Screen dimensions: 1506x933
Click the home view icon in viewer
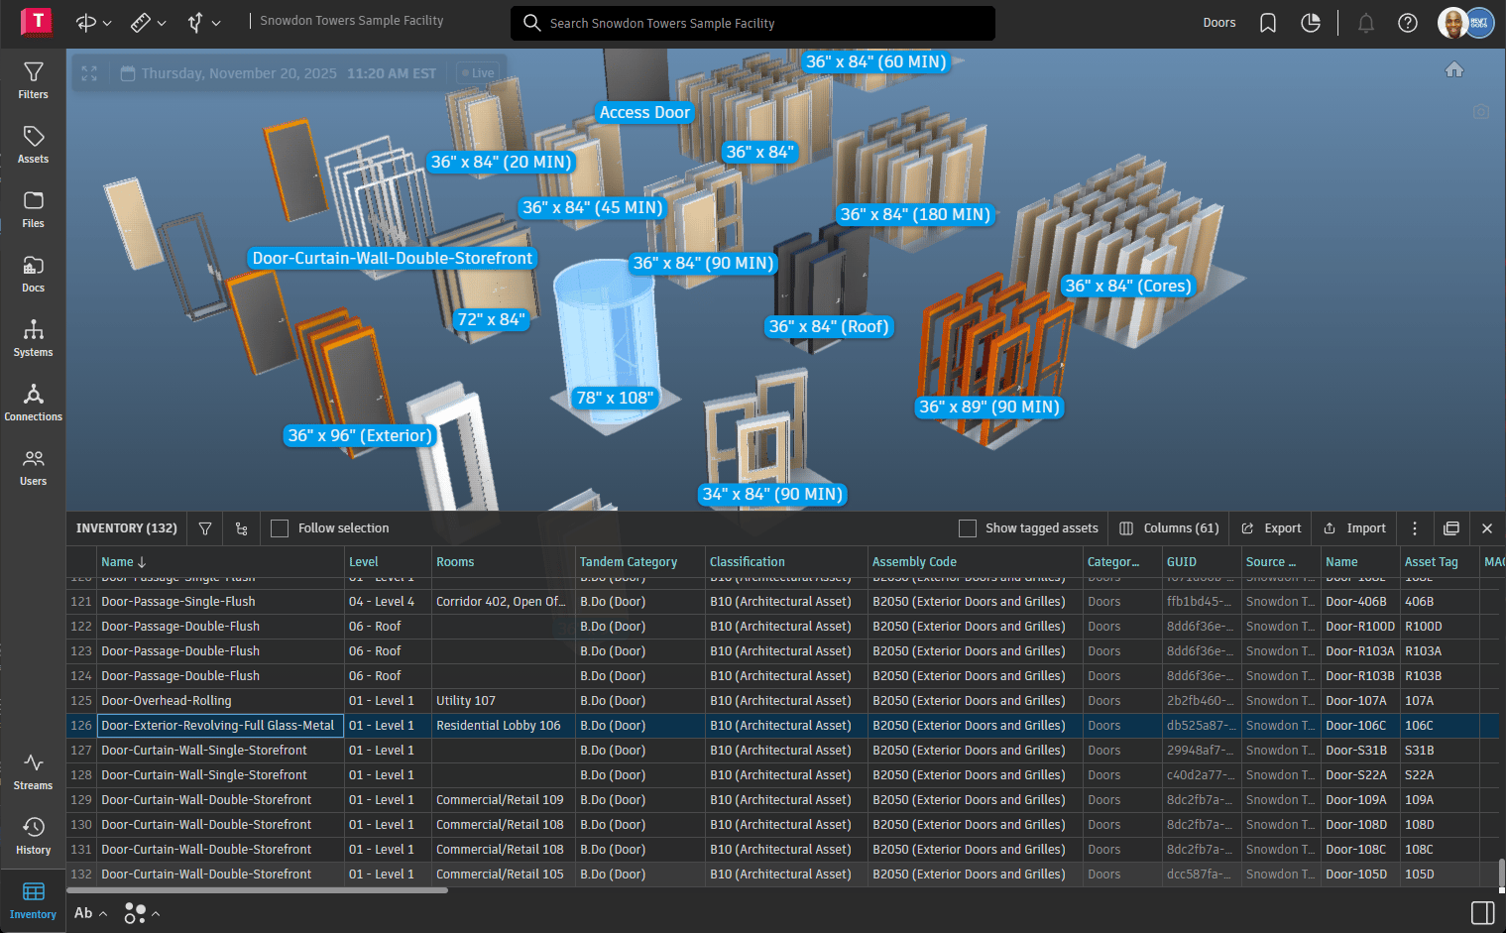(1453, 69)
